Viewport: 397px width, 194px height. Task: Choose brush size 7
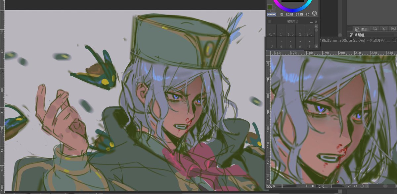click(x=309, y=43)
